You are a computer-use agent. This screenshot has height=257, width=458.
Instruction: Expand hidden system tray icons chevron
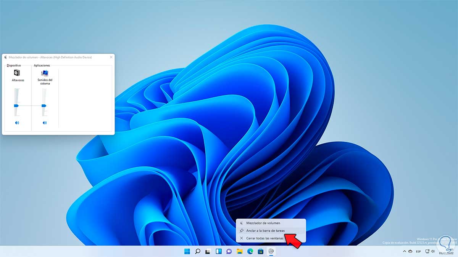404,251
